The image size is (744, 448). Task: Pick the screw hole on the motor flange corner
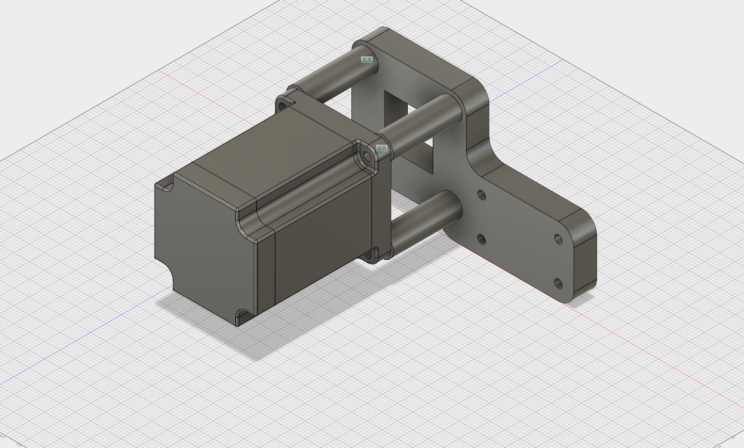coord(366,157)
